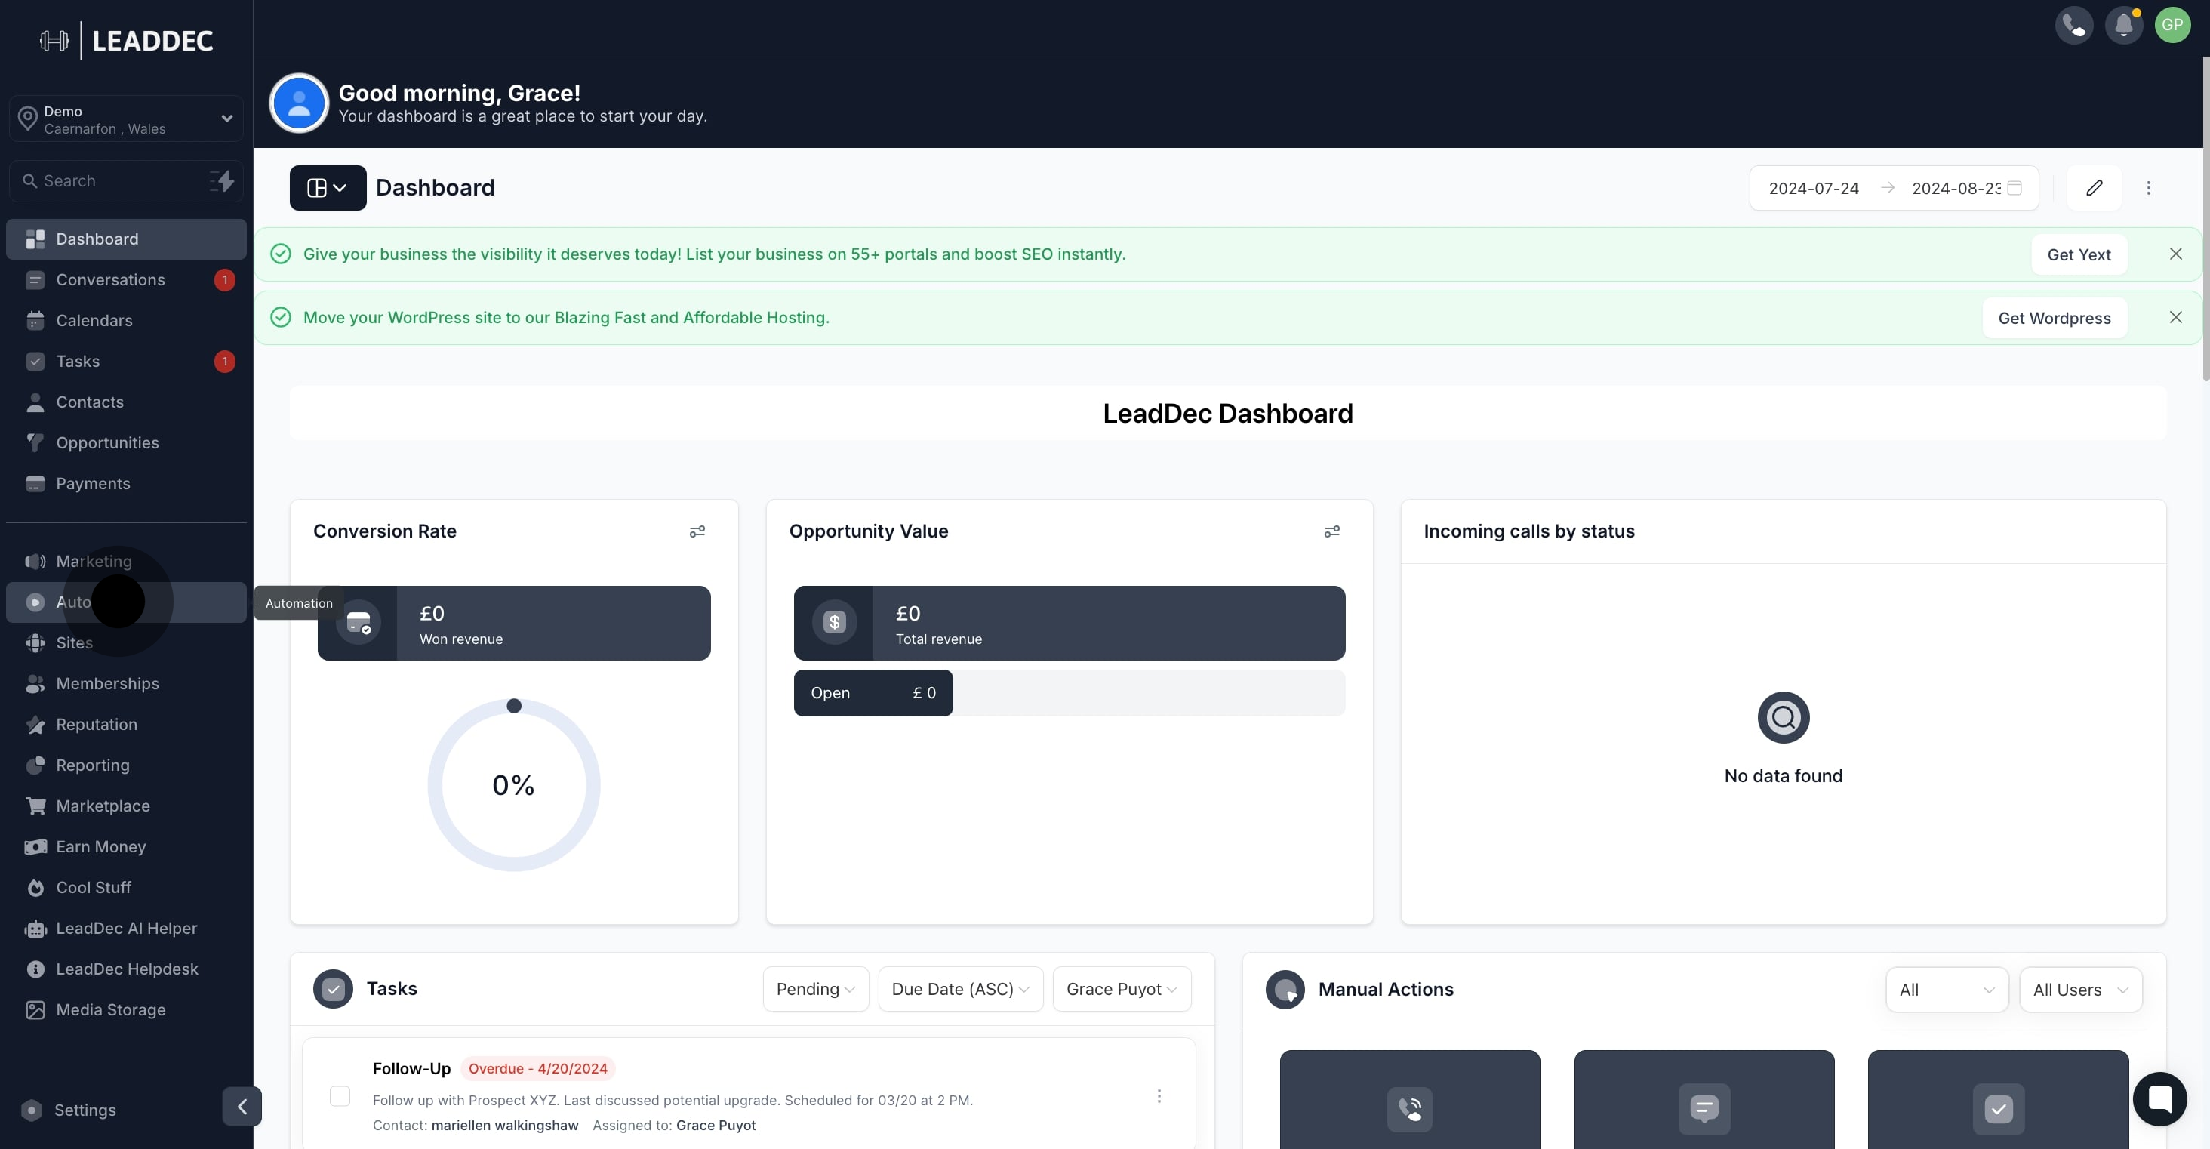Open Reputation in the sidebar
This screenshot has width=2210, height=1149.
[x=126, y=724]
